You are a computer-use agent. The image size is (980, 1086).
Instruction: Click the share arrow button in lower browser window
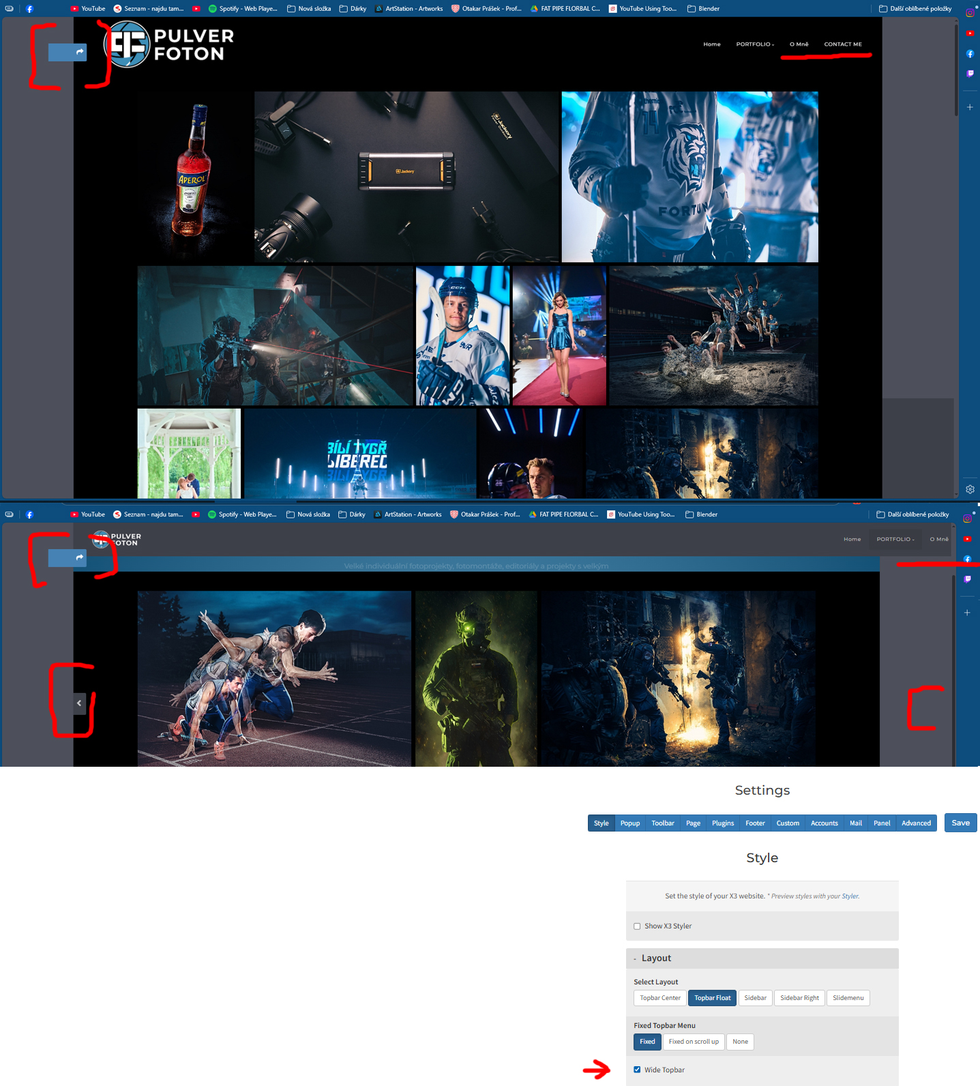[68, 558]
